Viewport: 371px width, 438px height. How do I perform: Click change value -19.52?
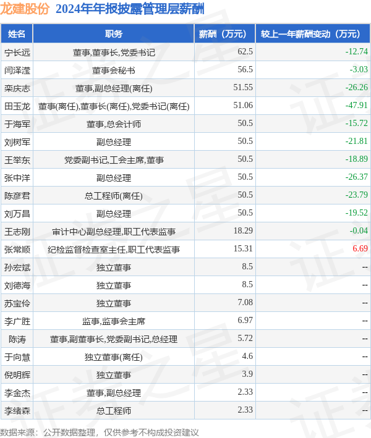(356, 213)
